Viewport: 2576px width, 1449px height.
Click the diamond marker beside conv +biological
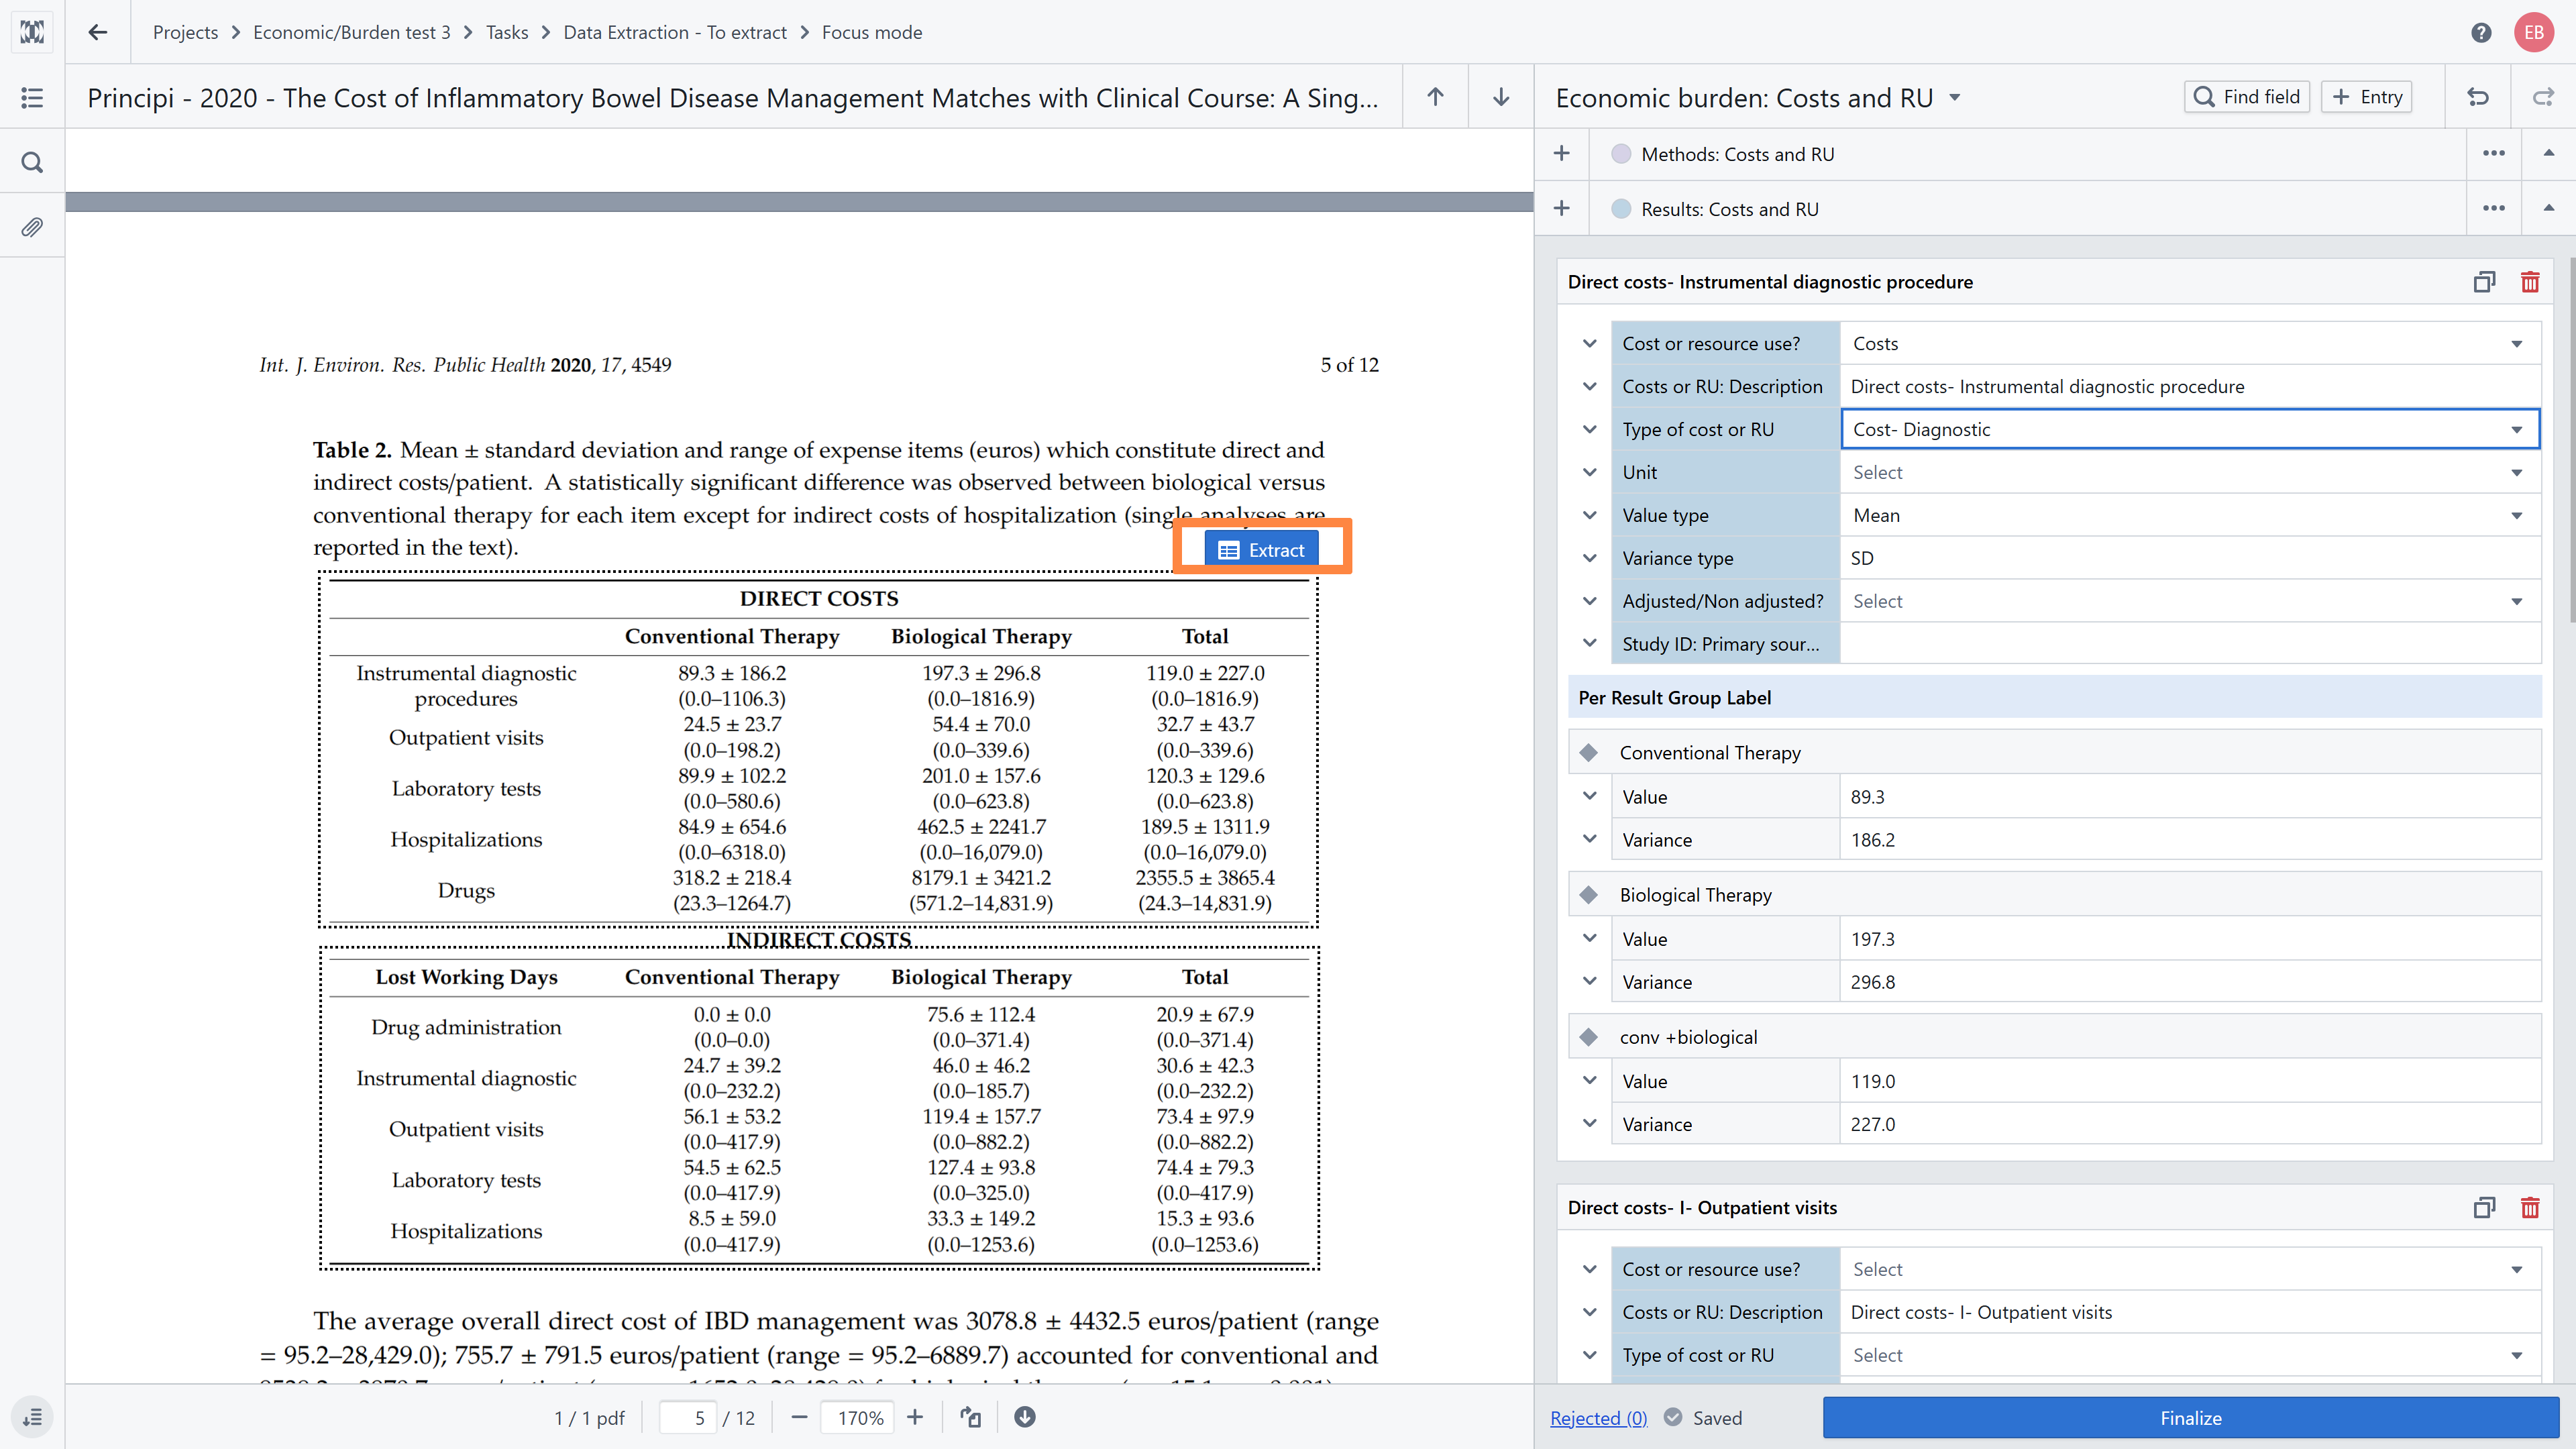1589,1037
